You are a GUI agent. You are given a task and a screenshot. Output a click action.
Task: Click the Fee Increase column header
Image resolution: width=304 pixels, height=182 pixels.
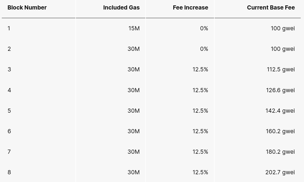(190, 7)
